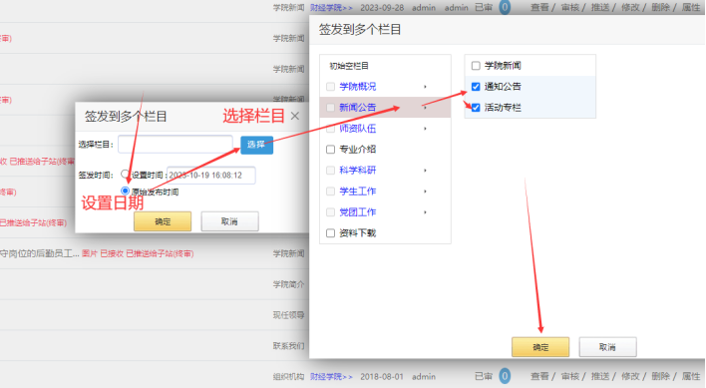
Task: Expand the 科学科研 submenu arrow
Action: tap(425, 171)
